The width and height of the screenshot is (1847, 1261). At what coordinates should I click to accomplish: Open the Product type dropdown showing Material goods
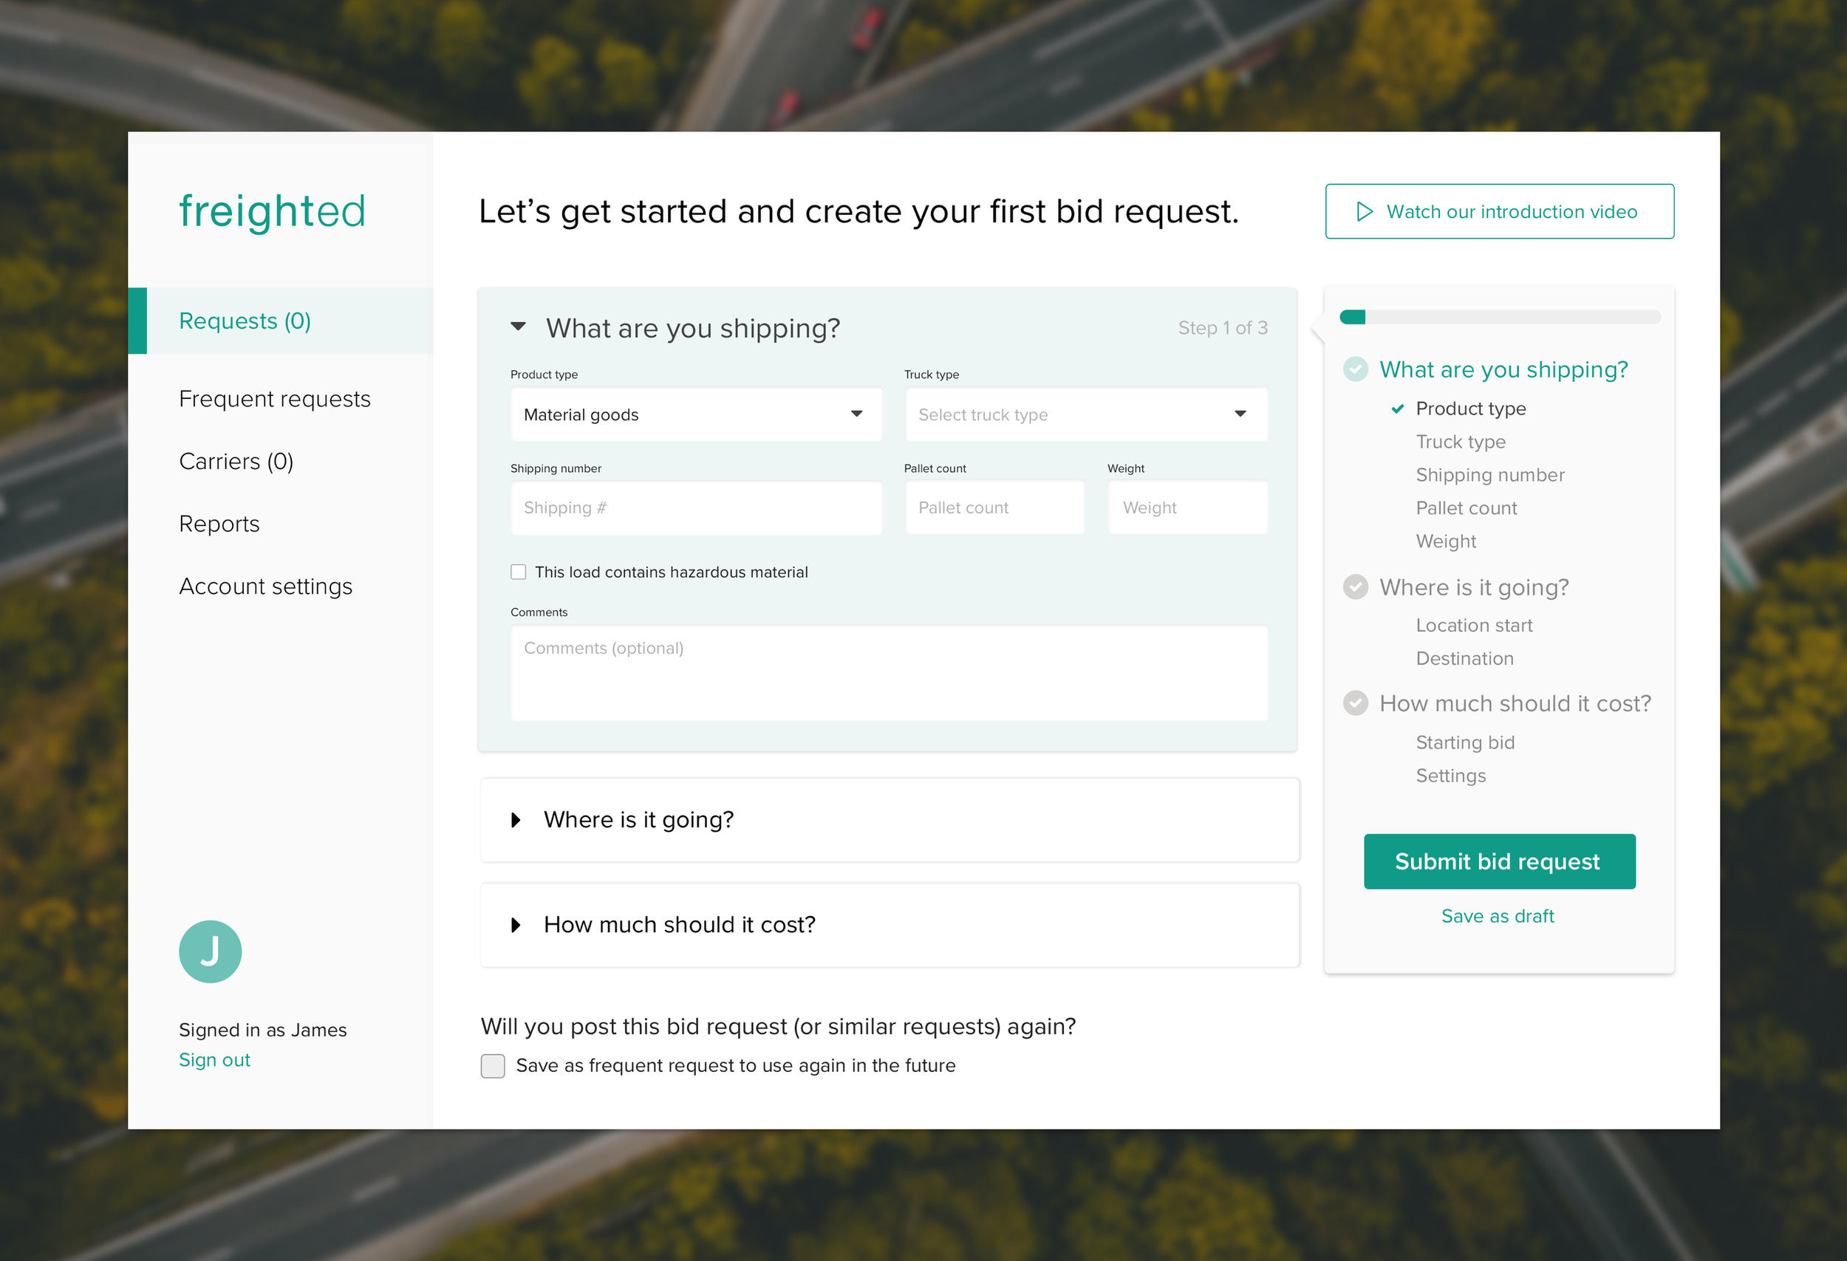click(x=696, y=414)
